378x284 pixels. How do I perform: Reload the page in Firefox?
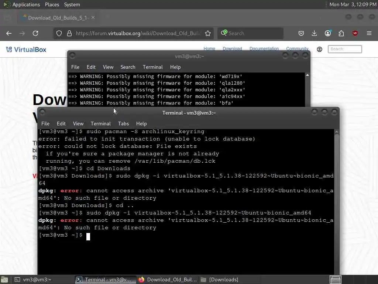tap(35, 33)
